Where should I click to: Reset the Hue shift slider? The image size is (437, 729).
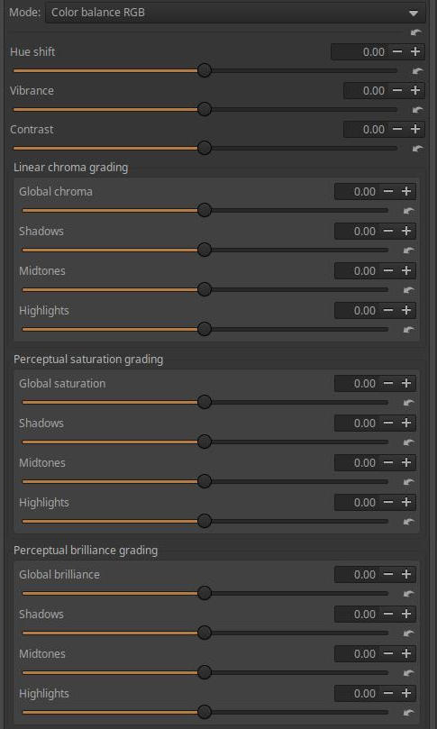pos(417,70)
